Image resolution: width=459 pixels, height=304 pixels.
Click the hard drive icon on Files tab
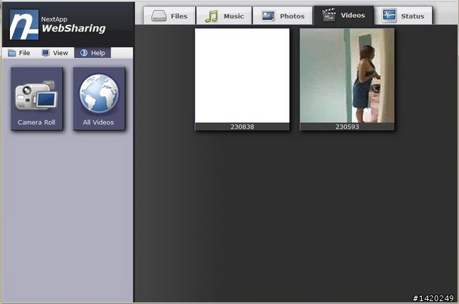(159, 16)
